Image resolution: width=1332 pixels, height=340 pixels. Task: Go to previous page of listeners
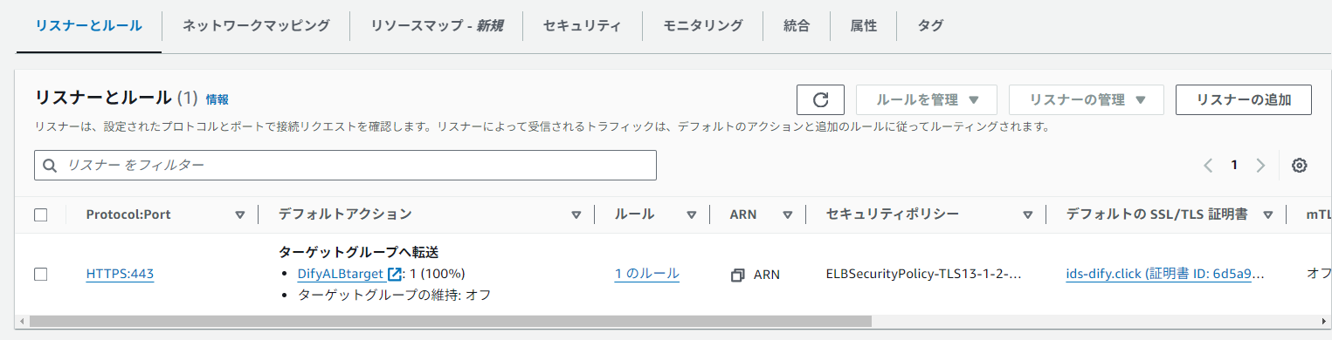[1208, 166]
